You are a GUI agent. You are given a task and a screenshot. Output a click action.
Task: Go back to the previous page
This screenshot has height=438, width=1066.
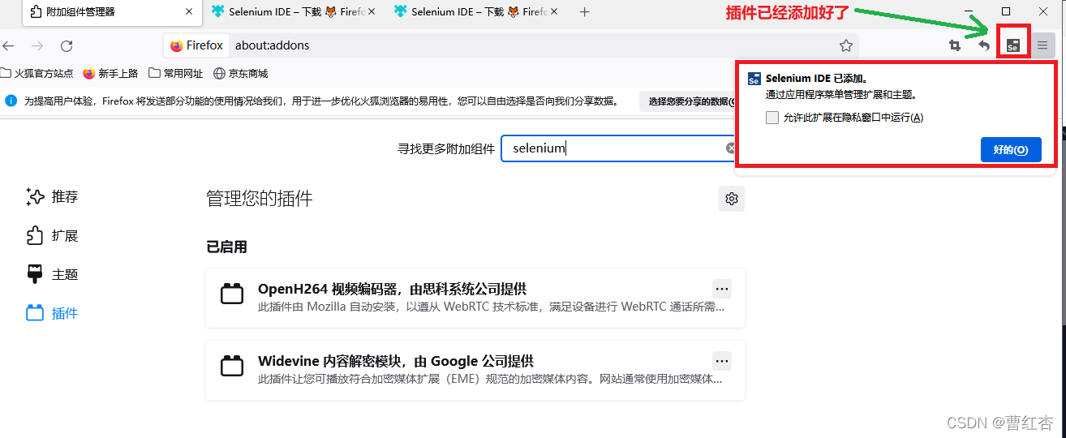(9, 45)
